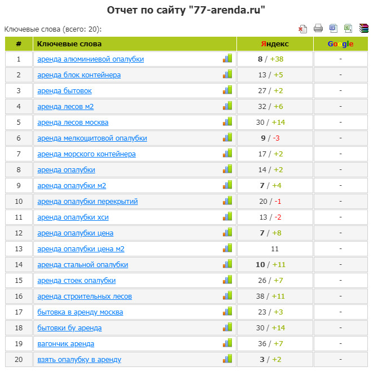This screenshot has width=373, height=371.
Task: Open chart icon for аренда опалубки хси
Action: (227, 216)
